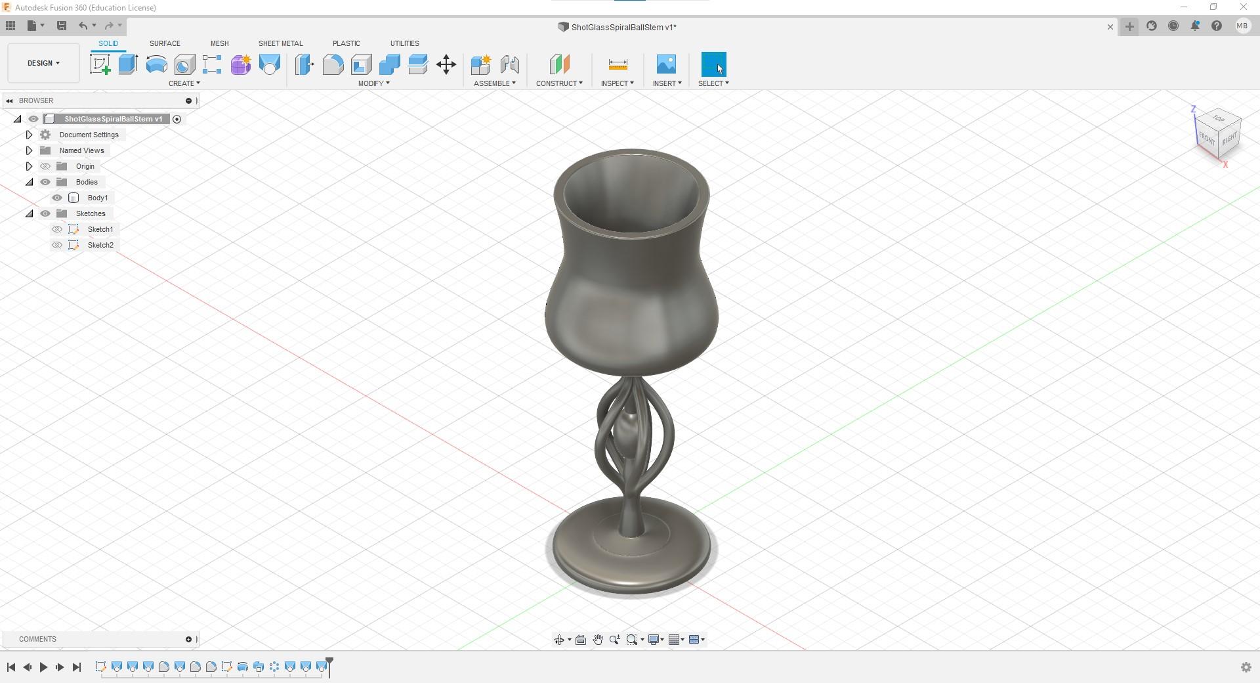Click the ViewCube TOP face
The image size is (1260, 683).
click(x=1218, y=119)
